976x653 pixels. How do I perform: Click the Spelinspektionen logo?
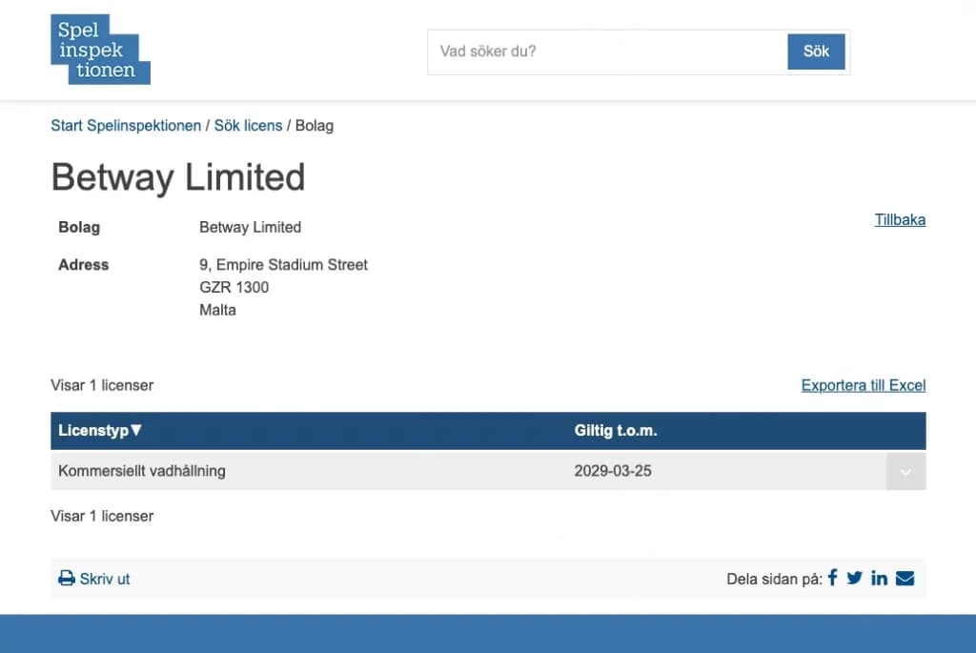(100, 49)
